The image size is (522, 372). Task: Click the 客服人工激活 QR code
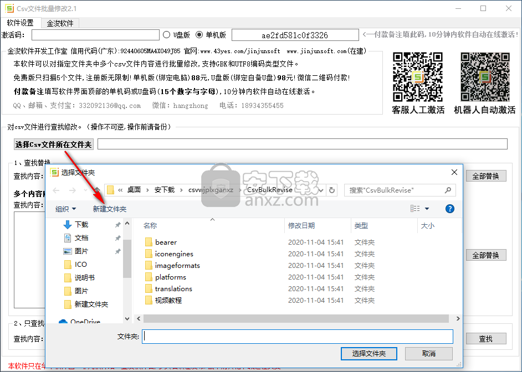[418, 77]
